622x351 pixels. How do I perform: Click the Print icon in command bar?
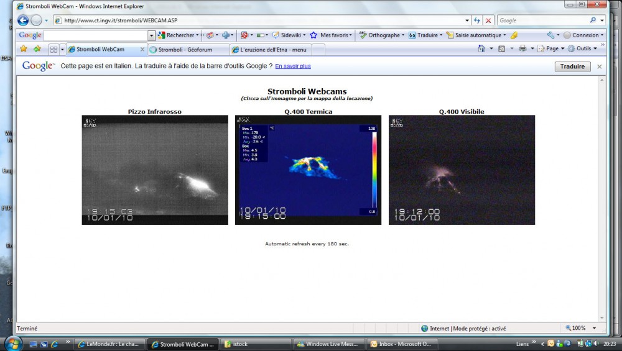(522, 48)
